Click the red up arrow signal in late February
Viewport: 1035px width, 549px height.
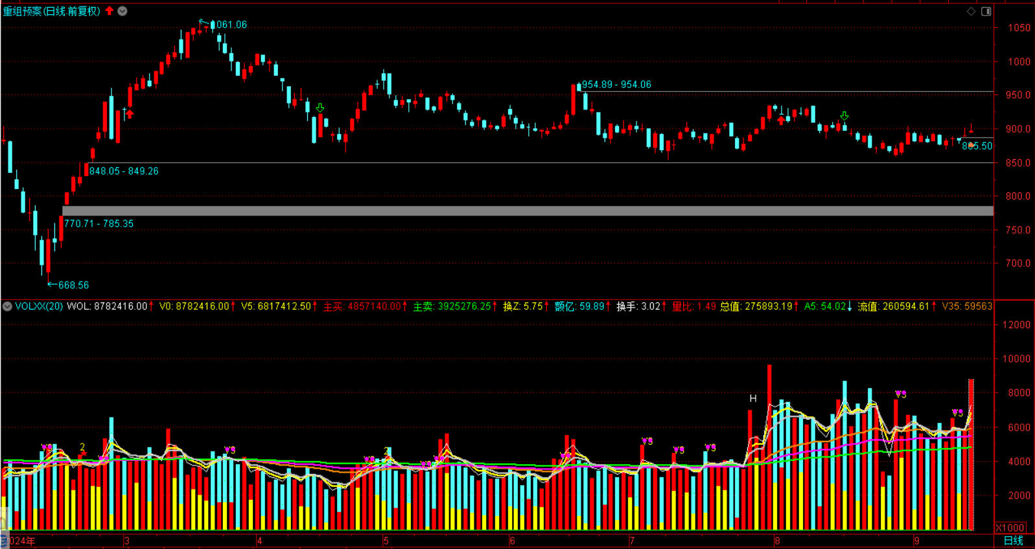click(130, 115)
